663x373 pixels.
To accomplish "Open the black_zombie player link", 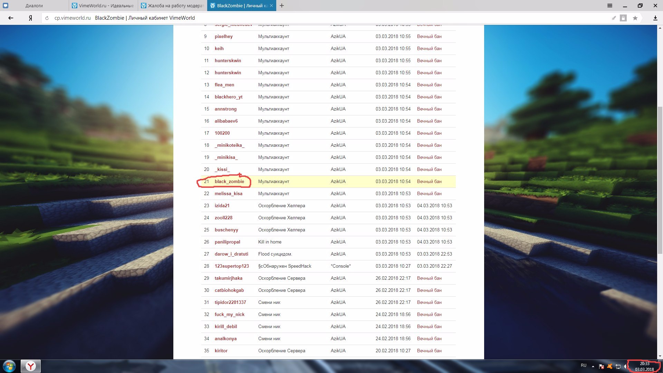I will [x=229, y=181].
